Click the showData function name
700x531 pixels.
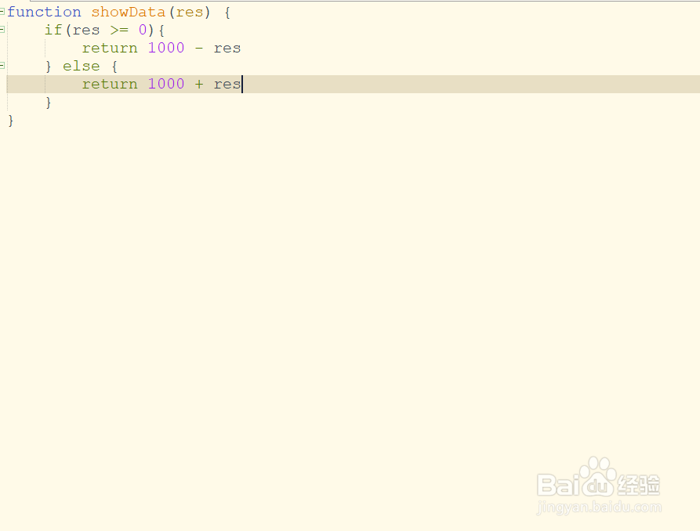[x=129, y=12]
